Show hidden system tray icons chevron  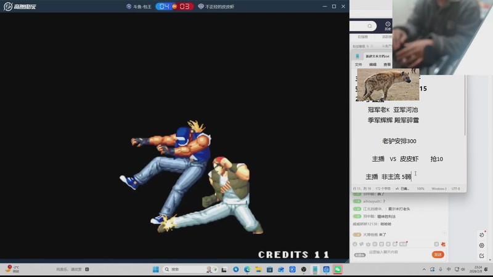[424, 270]
